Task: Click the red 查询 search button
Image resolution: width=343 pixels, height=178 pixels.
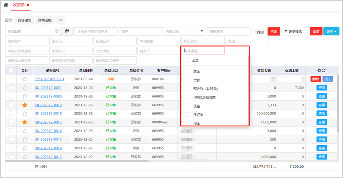Action: pyautogui.click(x=274, y=31)
